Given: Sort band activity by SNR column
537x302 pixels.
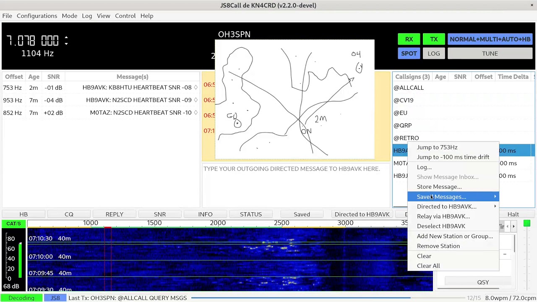Looking at the screenshot, I should pyautogui.click(x=53, y=77).
